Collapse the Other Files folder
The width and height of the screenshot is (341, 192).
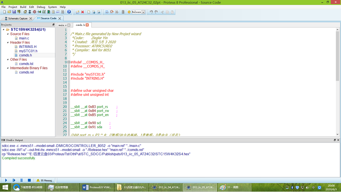(8, 59)
